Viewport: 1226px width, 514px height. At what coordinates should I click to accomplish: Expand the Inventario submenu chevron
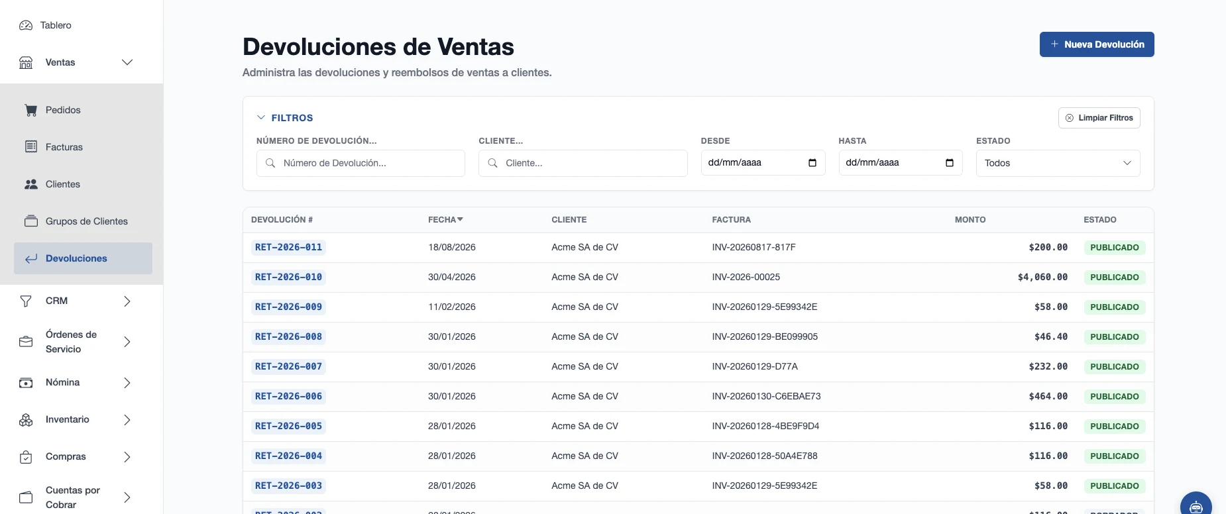[x=127, y=420]
